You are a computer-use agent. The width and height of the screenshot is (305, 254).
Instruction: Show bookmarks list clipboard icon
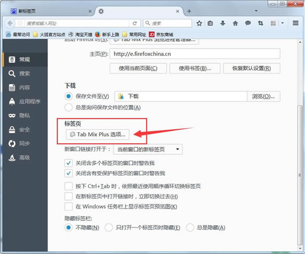pos(210,24)
